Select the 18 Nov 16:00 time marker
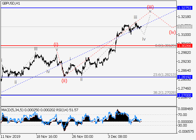This screenshot has height=140, width=196. coord(47,136)
